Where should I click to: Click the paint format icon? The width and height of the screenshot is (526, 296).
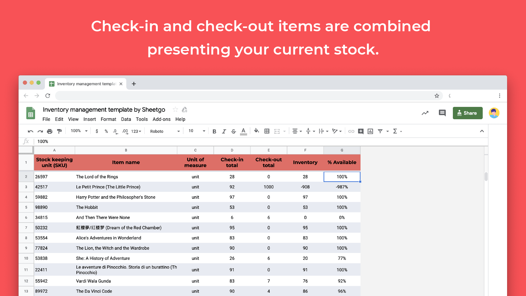point(59,131)
